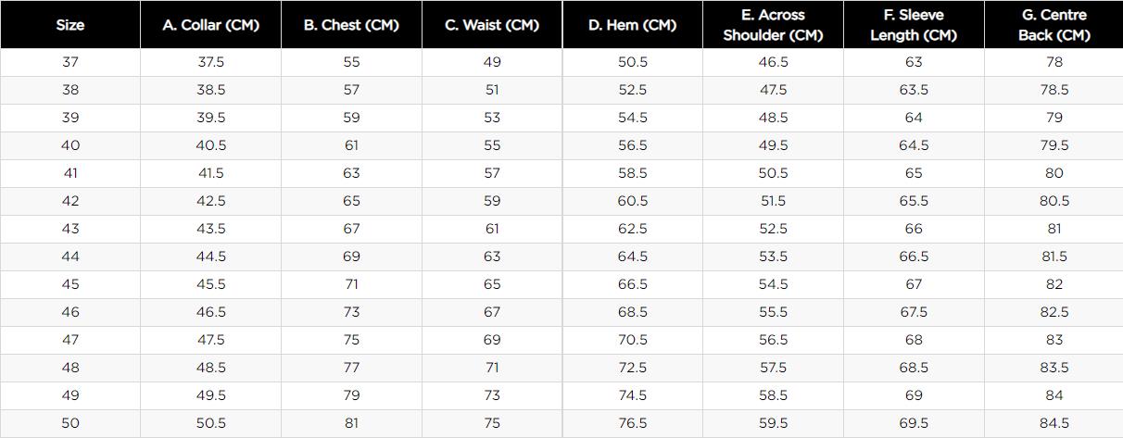Select collar value 42.5 cell
This screenshot has width=1123, height=438.
(x=211, y=201)
